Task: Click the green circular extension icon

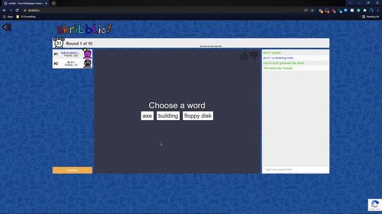Action: point(358,11)
